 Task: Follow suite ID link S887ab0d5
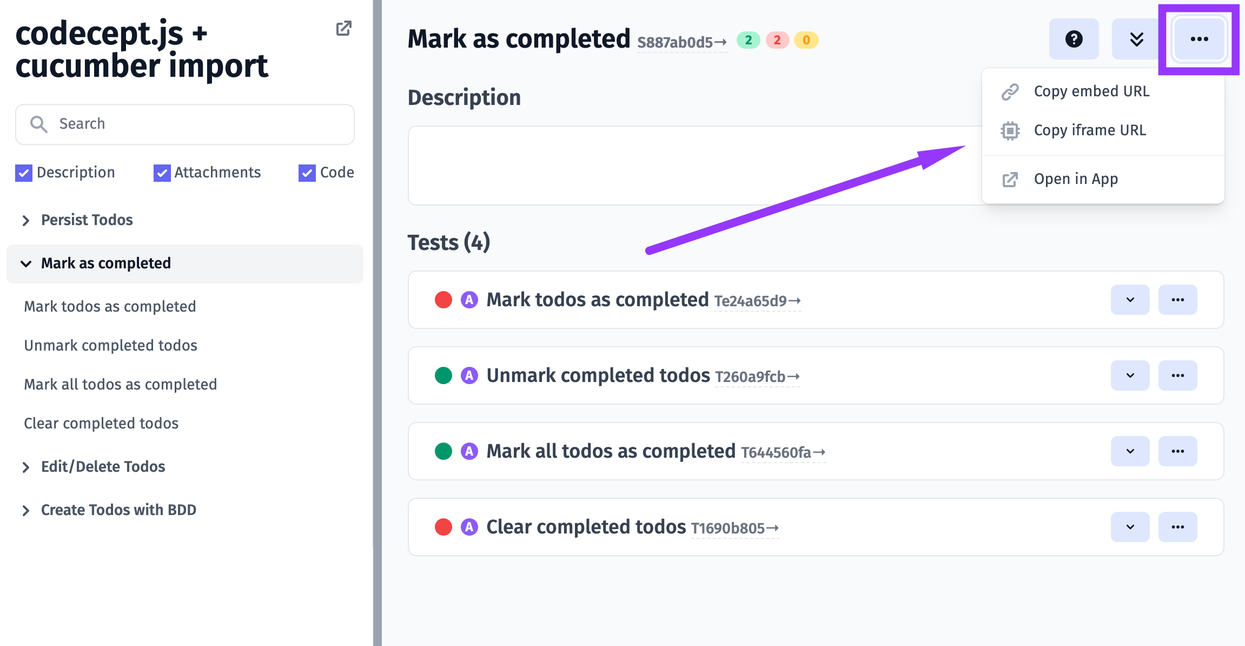pyautogui.click(x=681, y=42)
